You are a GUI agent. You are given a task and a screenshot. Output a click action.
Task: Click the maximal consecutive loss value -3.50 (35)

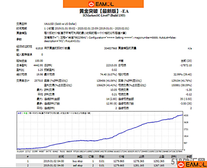pos(186,103)
